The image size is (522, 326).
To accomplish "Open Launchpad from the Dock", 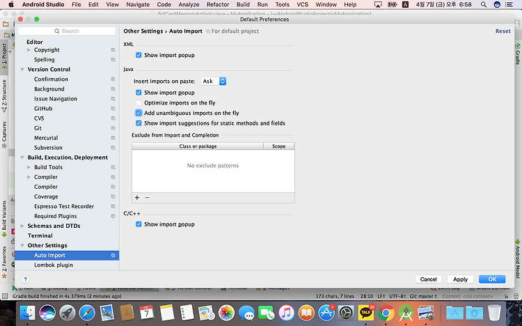I will [x=68, y=313].
